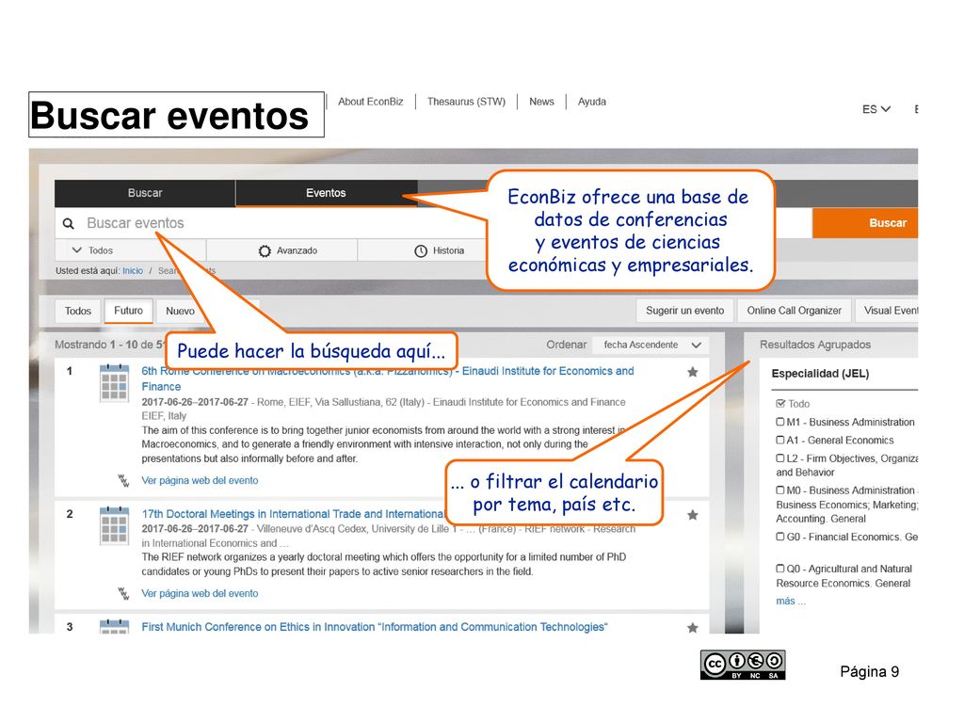Open 17th Doctoral Meetings in International Trade
This screenshot has width=964, height=723.
[x=292, y=514]
